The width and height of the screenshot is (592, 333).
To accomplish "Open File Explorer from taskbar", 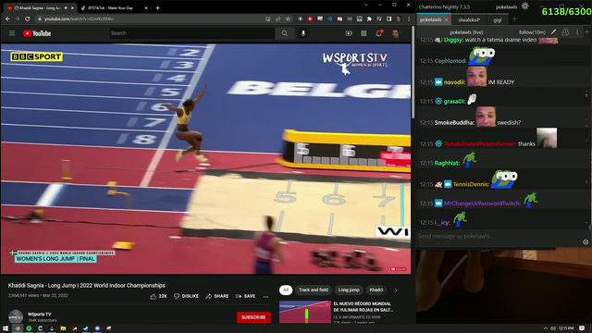I will (63, 328).
